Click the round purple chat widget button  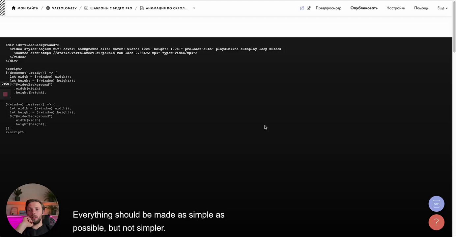click(x=436, y=204)
